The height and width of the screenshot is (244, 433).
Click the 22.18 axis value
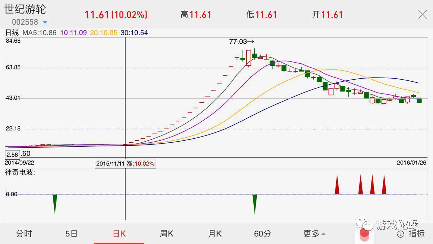click(x=13, y=128)
